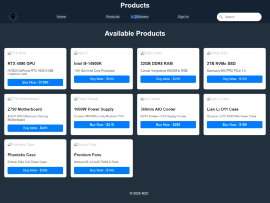
Task: Click the RTX 4090 GPU title
Action: [21, 64]
